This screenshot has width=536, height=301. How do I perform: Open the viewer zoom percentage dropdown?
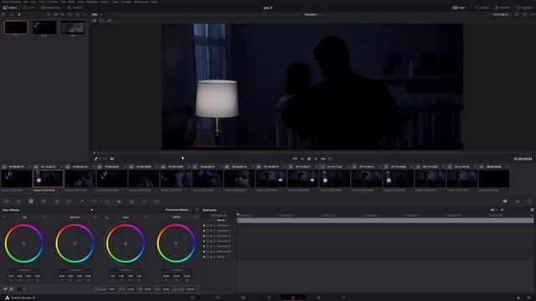click(97, 15)
